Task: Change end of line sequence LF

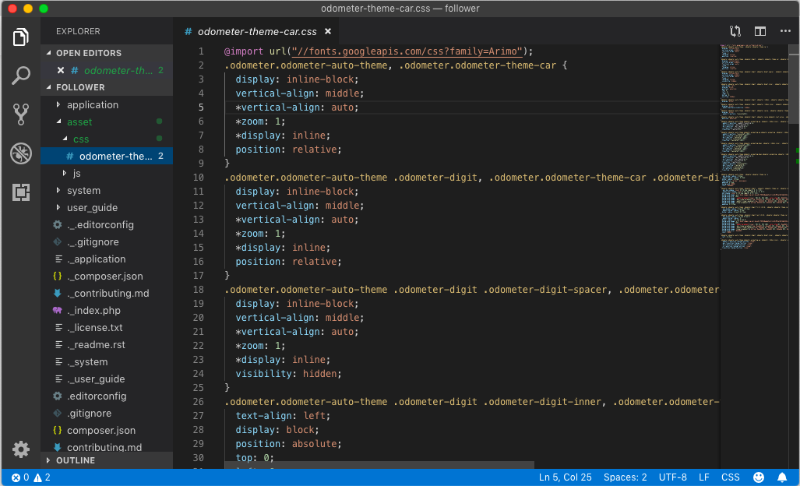Action: click(704, 477)
